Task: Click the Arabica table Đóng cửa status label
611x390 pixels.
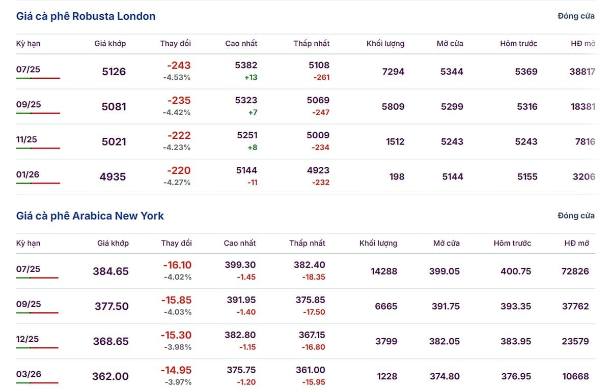Action: pyautogui.click(x=576, y=216)
